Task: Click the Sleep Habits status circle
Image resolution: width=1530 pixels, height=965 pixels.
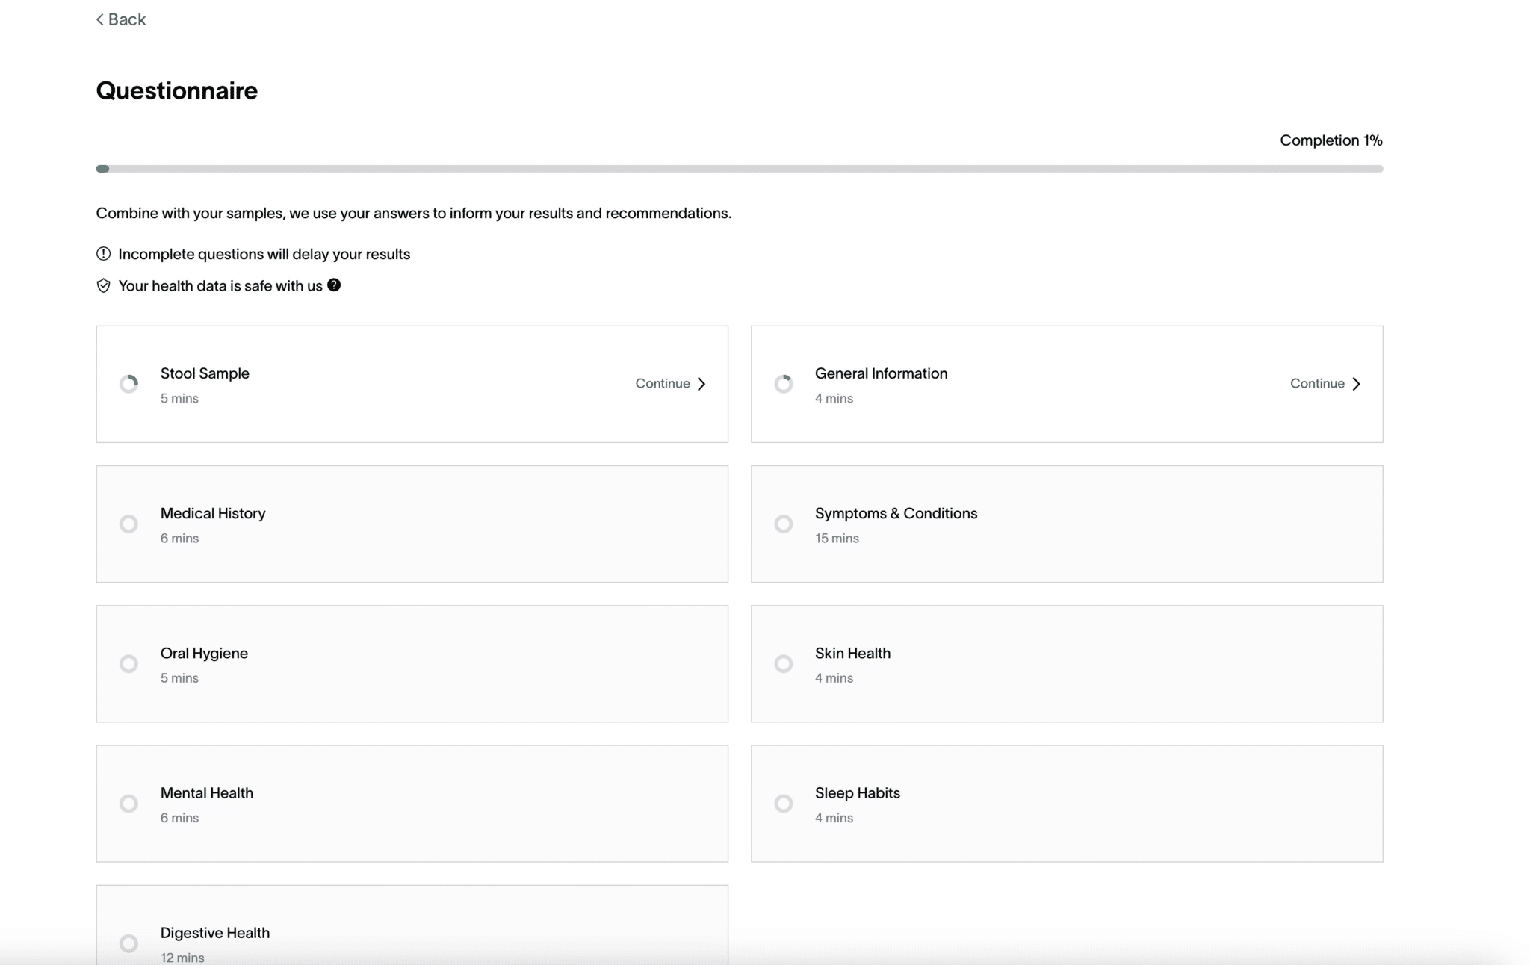Action: 783,804
